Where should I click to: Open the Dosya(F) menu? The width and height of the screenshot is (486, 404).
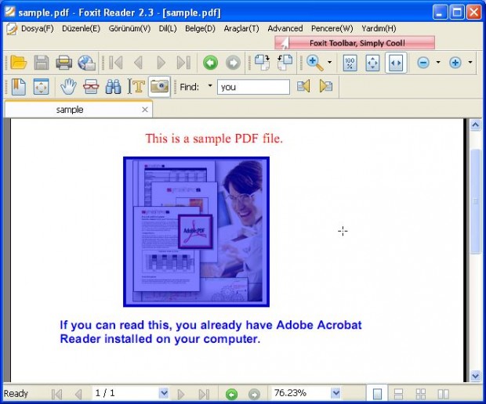click(x=37, y=28)
